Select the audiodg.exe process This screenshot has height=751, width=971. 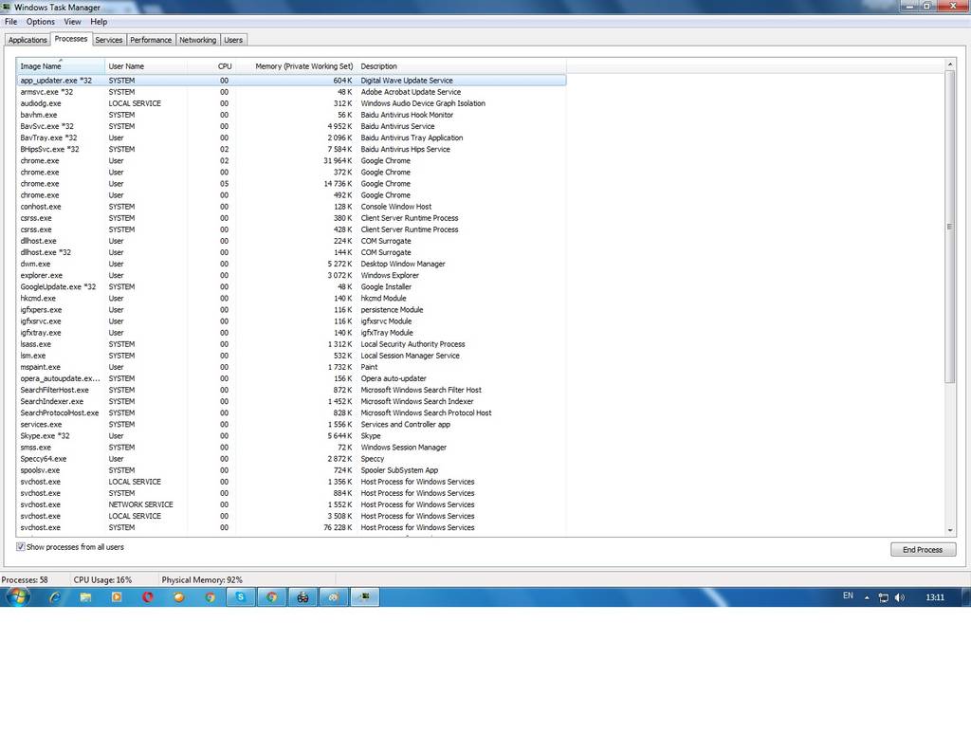[x=291, y=103]
